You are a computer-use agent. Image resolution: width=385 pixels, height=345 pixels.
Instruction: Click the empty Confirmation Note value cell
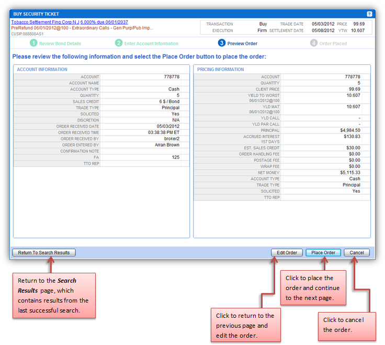tap(141, 151)
